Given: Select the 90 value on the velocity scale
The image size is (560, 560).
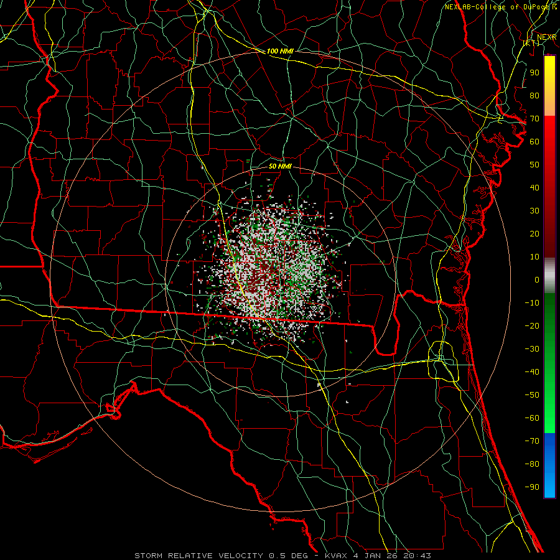Looking at the screenshot, I should pyautogui.click(x=534, y=73).
